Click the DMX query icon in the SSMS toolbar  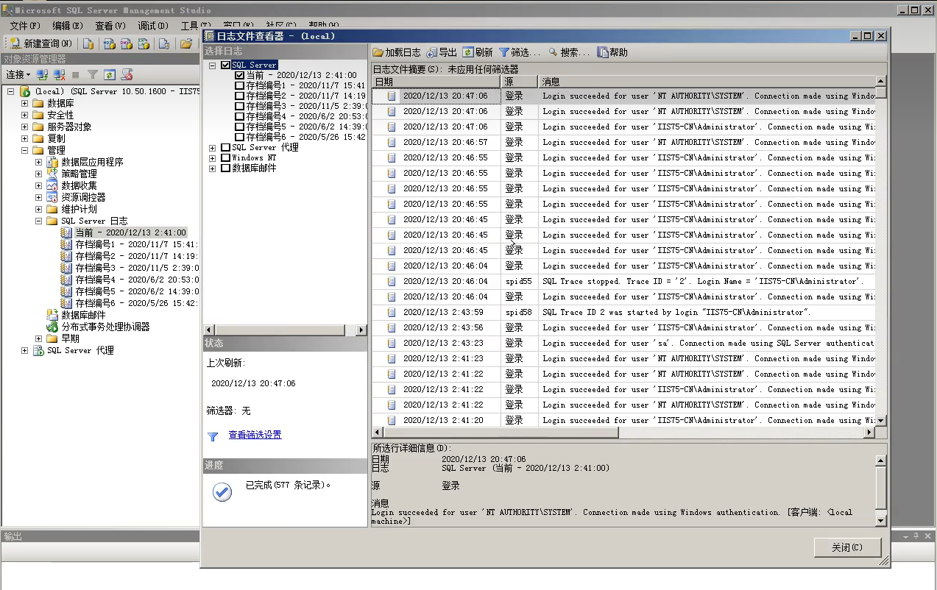(x=126, y=43)
